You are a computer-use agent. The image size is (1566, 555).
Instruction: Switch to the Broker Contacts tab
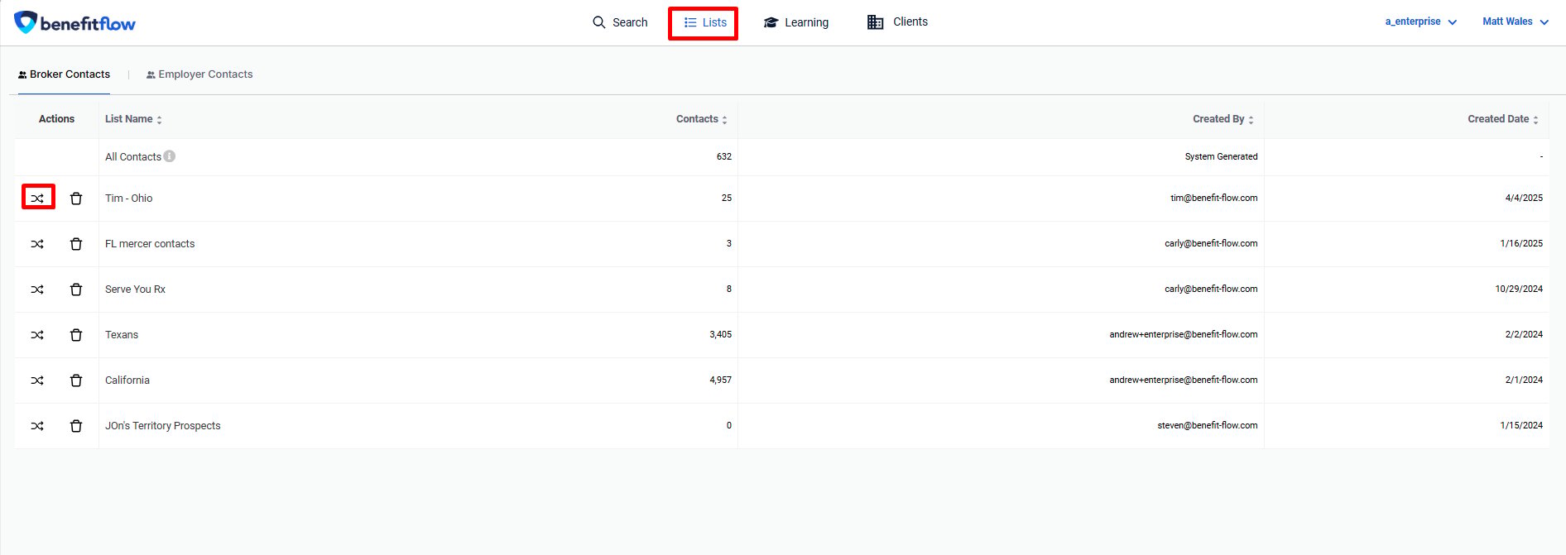point(64,74)
